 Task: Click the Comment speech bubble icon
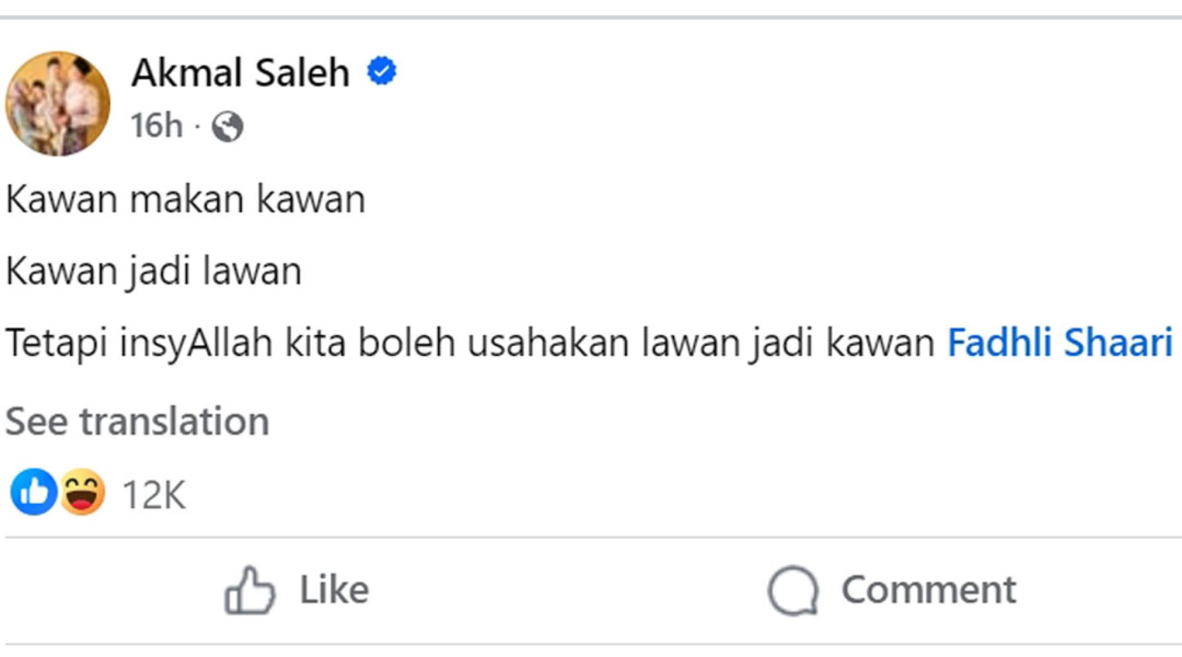tap(793, 590)
